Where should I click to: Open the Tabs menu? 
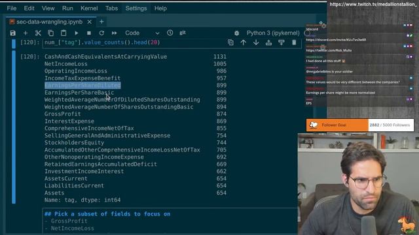(x=111, y=8)
